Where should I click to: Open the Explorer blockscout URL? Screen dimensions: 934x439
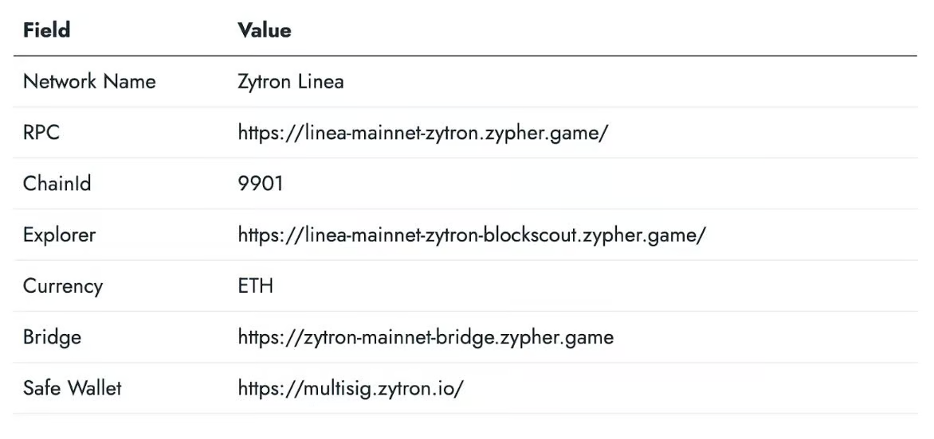point(471,235)
